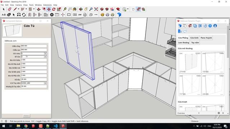
Task: Click the Độ dày input field
Action: (x=34, y=80)
